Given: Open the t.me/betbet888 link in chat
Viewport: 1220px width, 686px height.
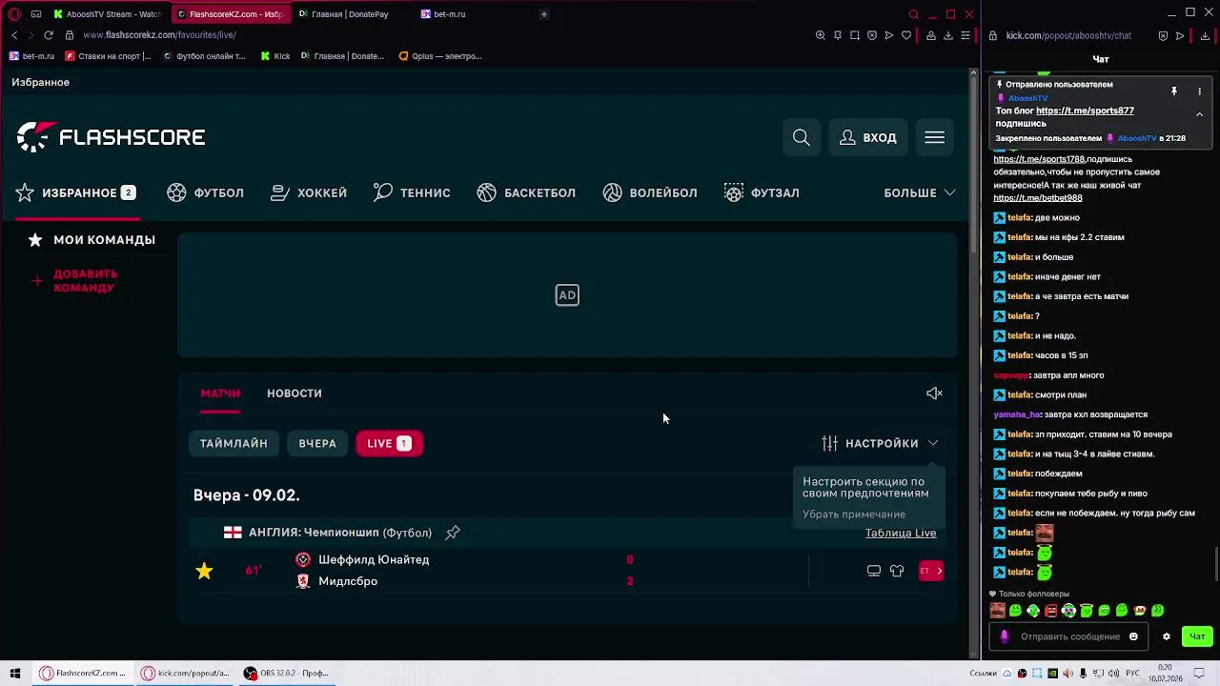Looking at the screenshot, I should tap(1038, 198).
